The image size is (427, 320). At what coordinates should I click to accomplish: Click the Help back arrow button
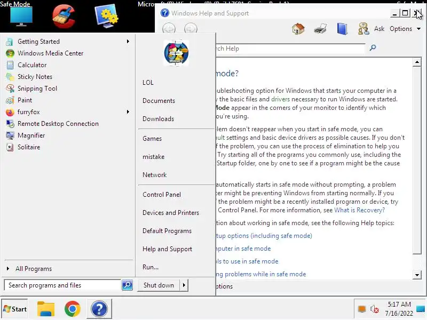click(x=169, y=29)
